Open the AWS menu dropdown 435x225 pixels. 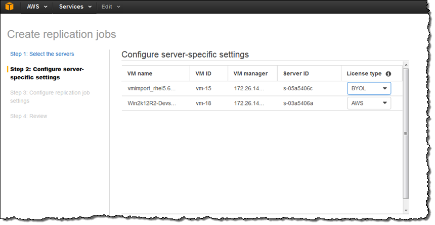click(37, 7)
